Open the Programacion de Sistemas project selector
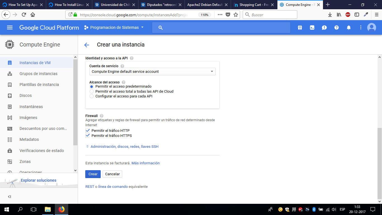 (114, 27)
